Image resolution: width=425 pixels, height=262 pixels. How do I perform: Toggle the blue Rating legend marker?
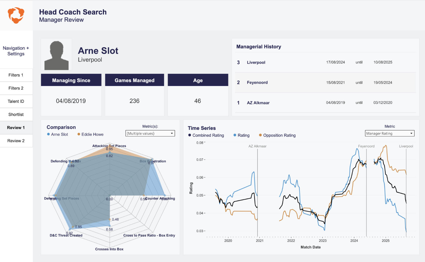[235, 135]
